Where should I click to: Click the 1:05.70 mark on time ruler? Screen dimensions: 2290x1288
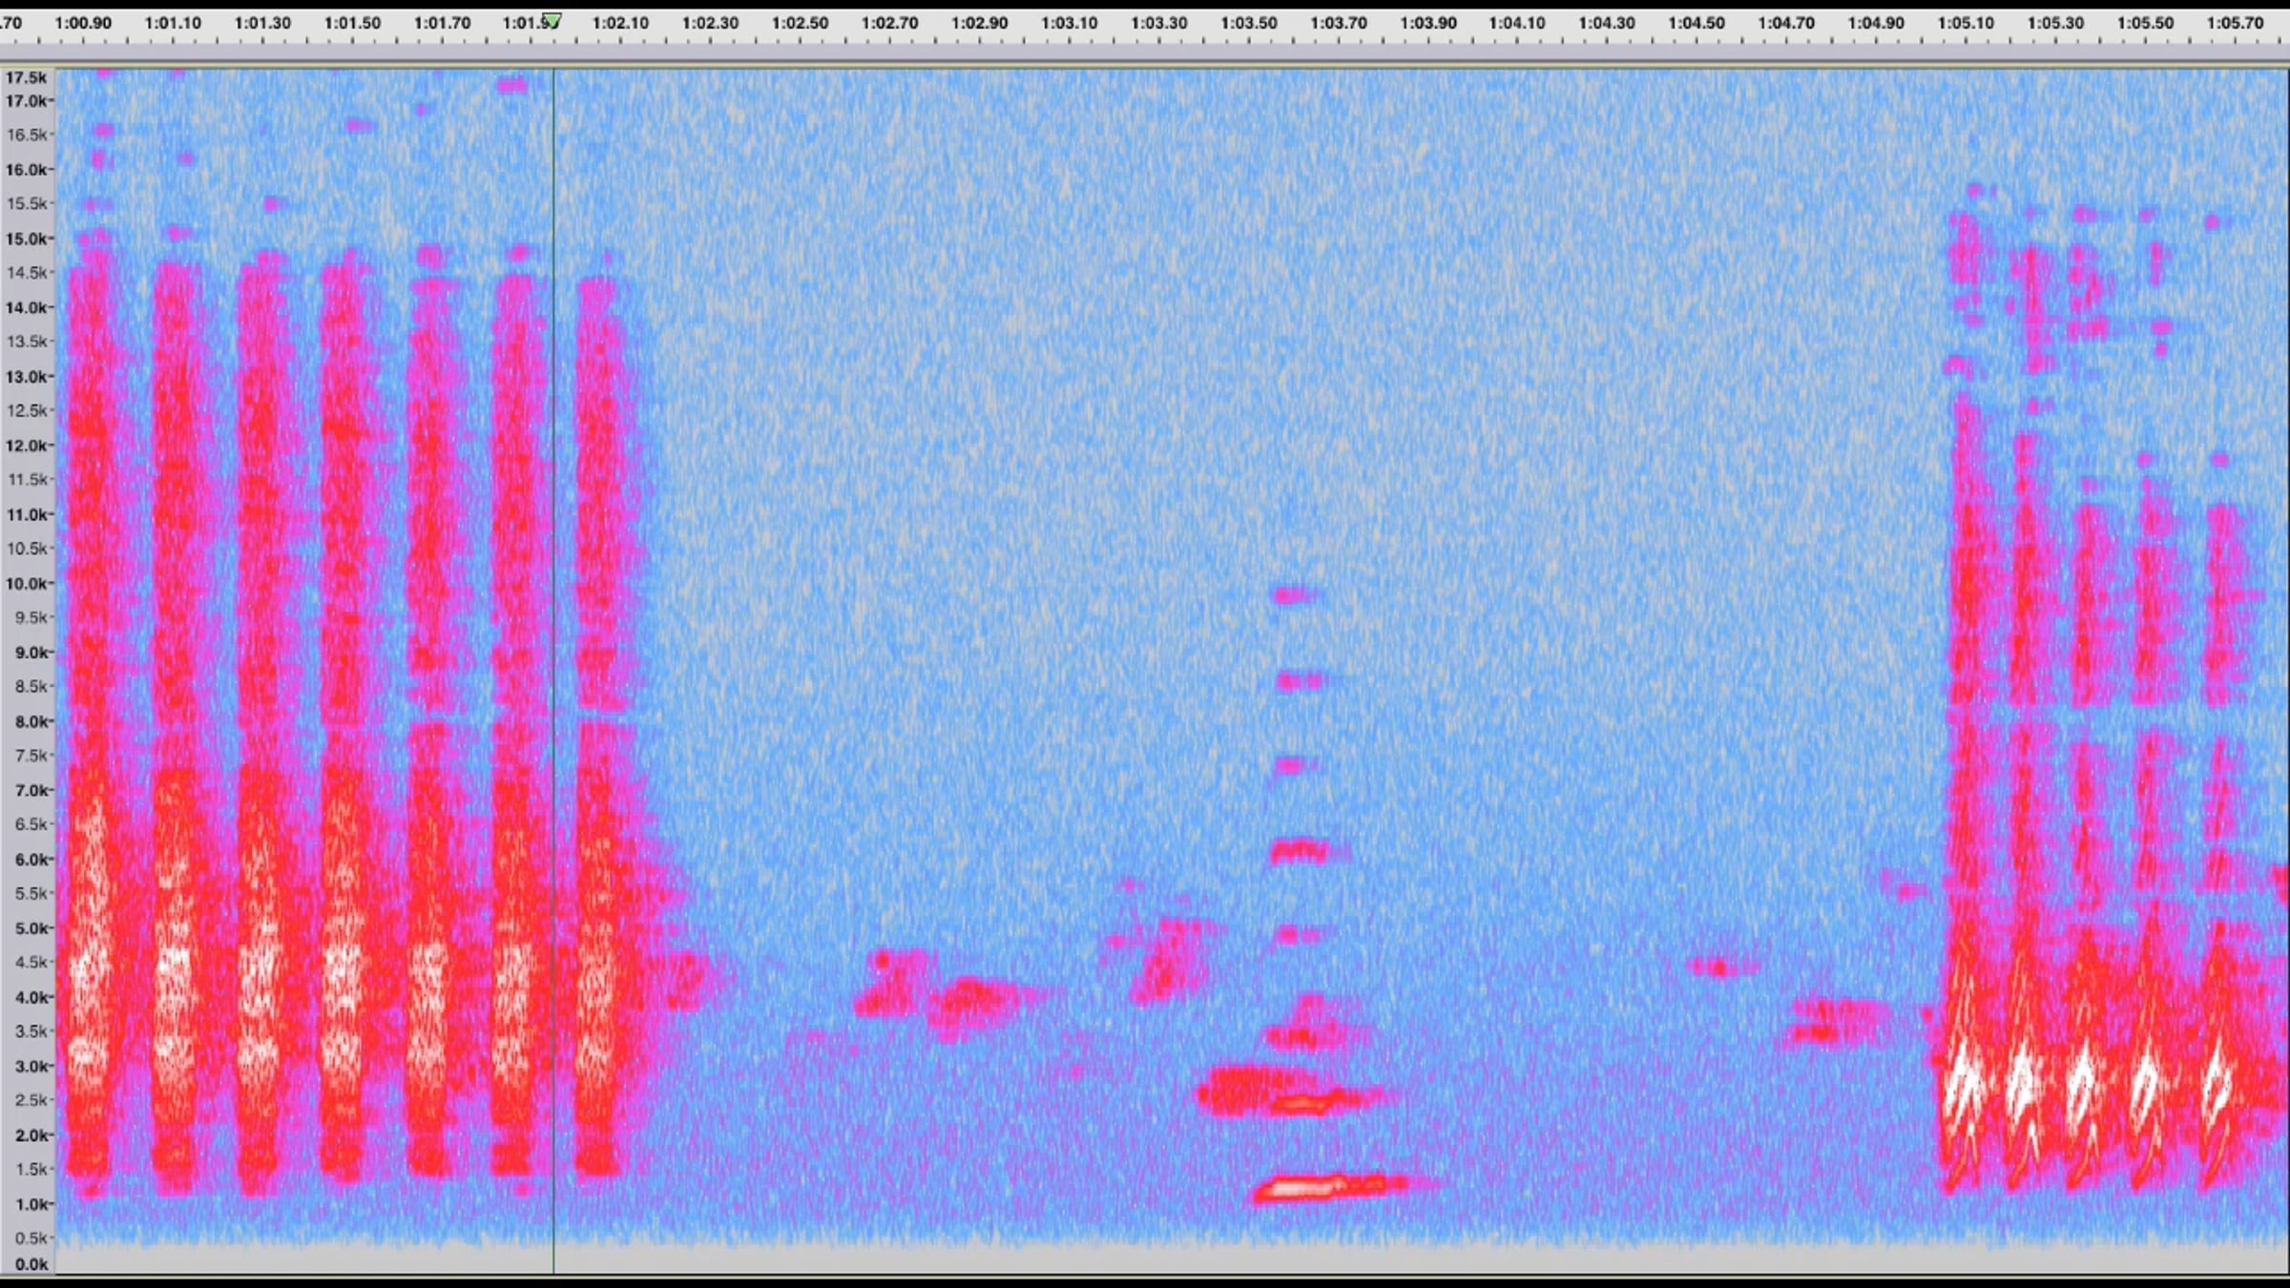(x=2235, y=23)
